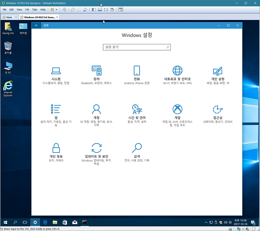260x231 pixels.
Task: Open the Mail app on guest taskbar
Action: [x=75, y=222]
